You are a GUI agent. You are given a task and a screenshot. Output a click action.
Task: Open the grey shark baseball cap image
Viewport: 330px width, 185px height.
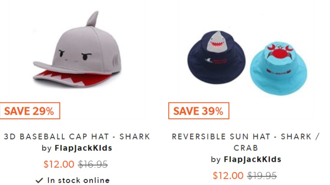[x=77, y=50]
